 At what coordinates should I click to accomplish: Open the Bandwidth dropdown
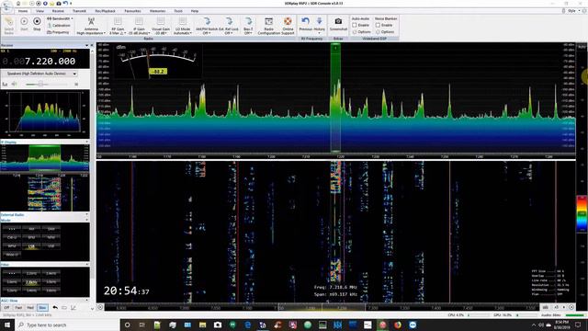coord(60,18)
